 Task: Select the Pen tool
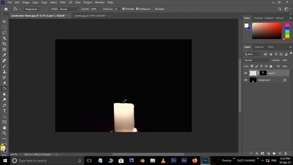[4, 105]
